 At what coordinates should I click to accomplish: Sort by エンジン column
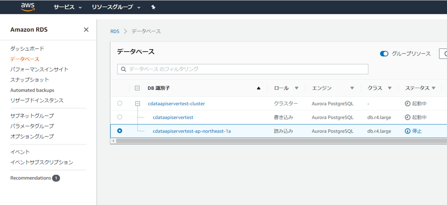pos(352,88)
